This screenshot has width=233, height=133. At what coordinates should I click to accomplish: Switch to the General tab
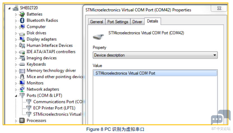click(96, 22)
